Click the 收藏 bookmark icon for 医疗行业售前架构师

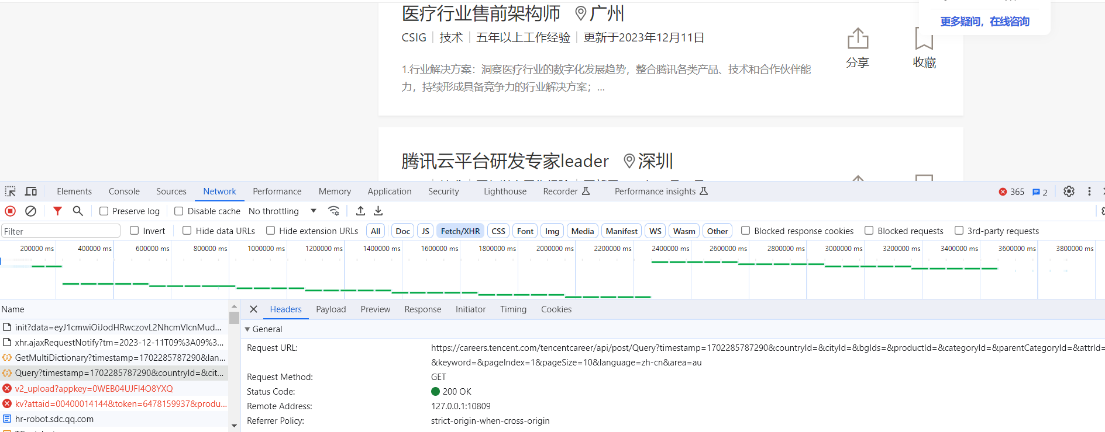tap(924, 39)
